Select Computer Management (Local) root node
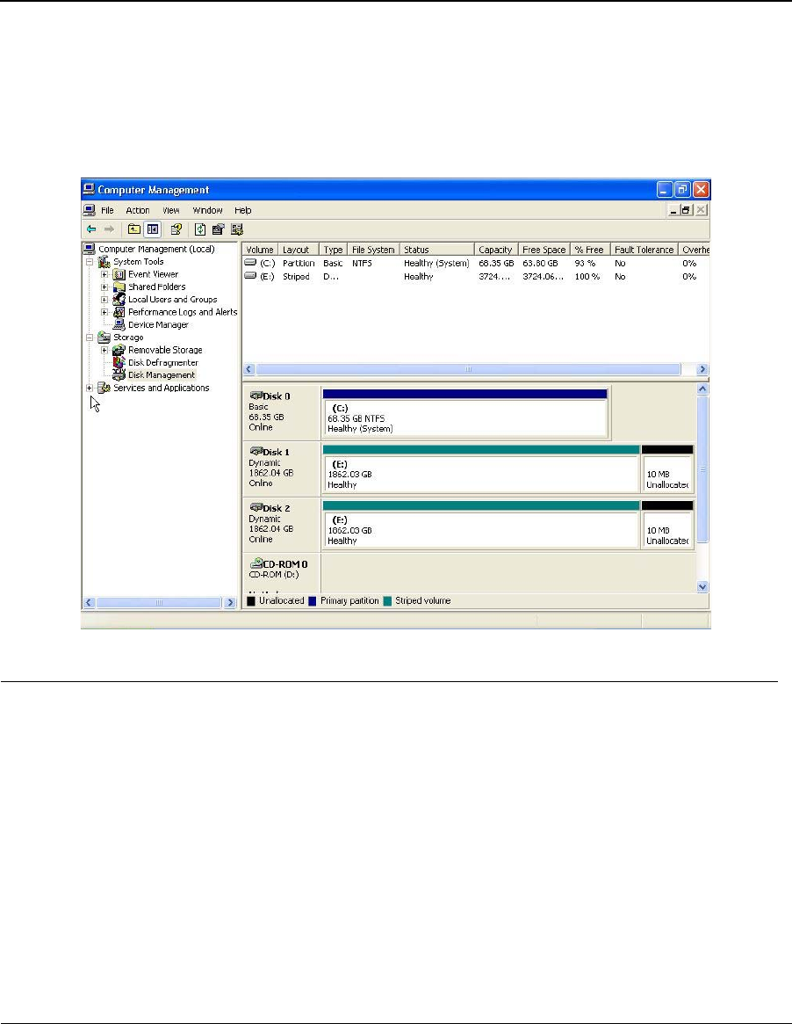792x1024 pixels. click(156, 249)
